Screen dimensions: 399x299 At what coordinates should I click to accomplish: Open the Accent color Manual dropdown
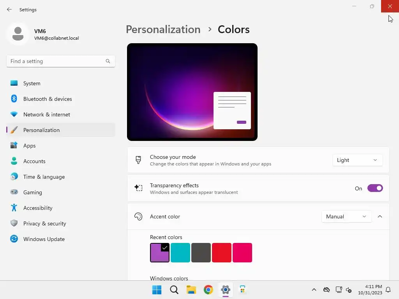346,216
